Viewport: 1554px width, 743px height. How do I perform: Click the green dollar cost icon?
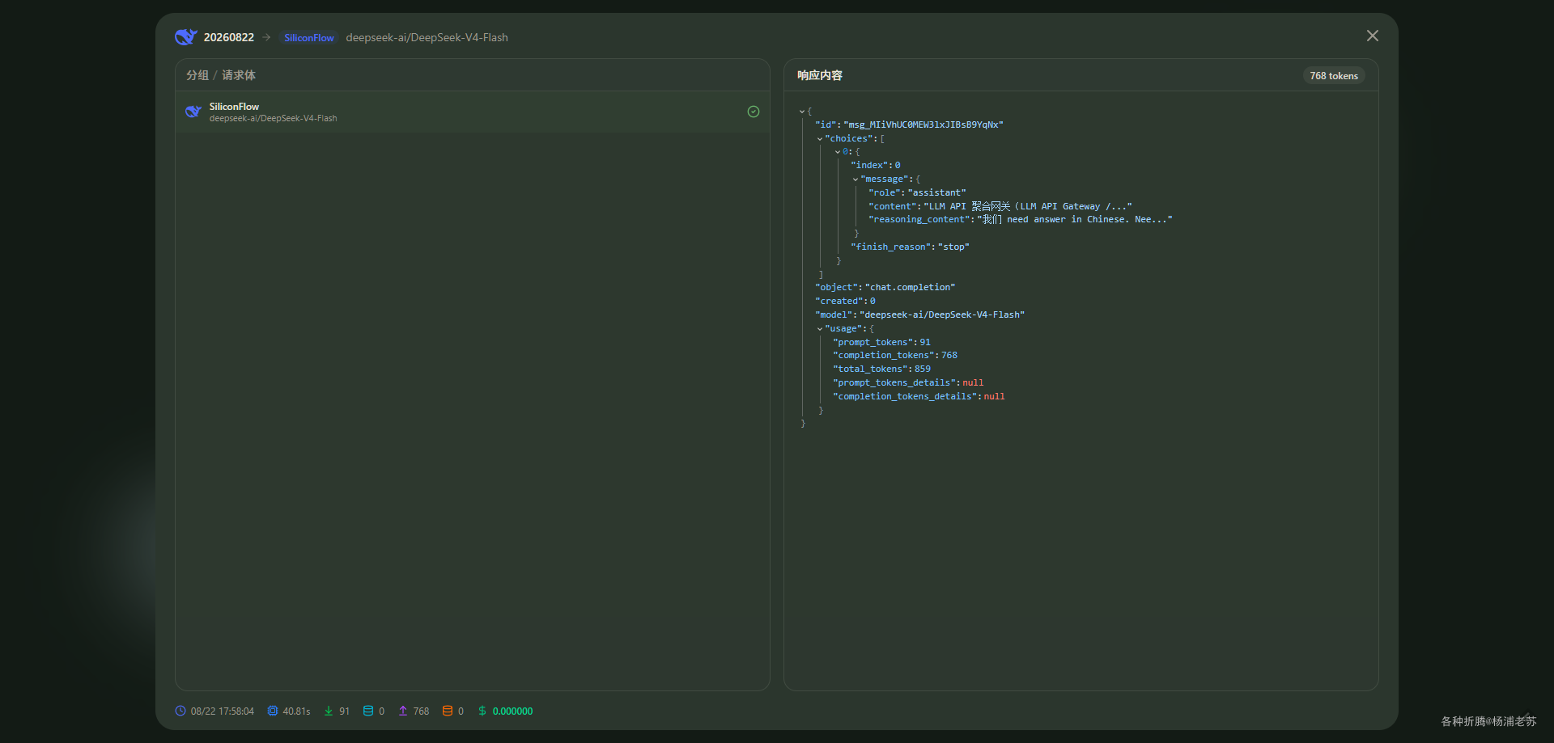click(482, 711)
